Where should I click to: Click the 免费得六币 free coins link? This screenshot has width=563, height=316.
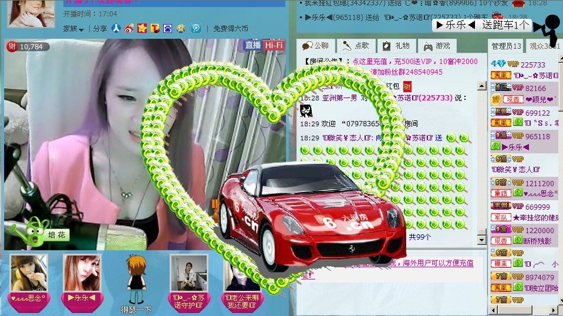pos(231,29)
